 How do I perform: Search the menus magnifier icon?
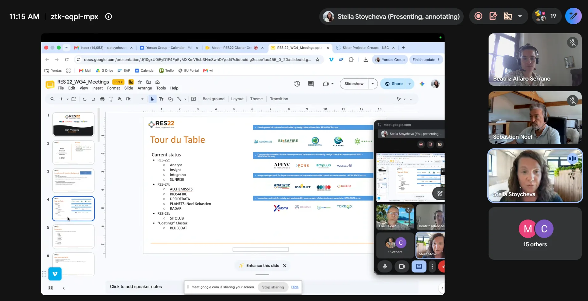pyautogui.click(x=52, y=99)
